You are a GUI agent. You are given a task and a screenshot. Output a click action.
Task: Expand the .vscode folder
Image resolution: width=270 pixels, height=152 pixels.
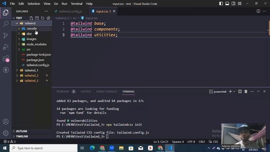[32, 28]
